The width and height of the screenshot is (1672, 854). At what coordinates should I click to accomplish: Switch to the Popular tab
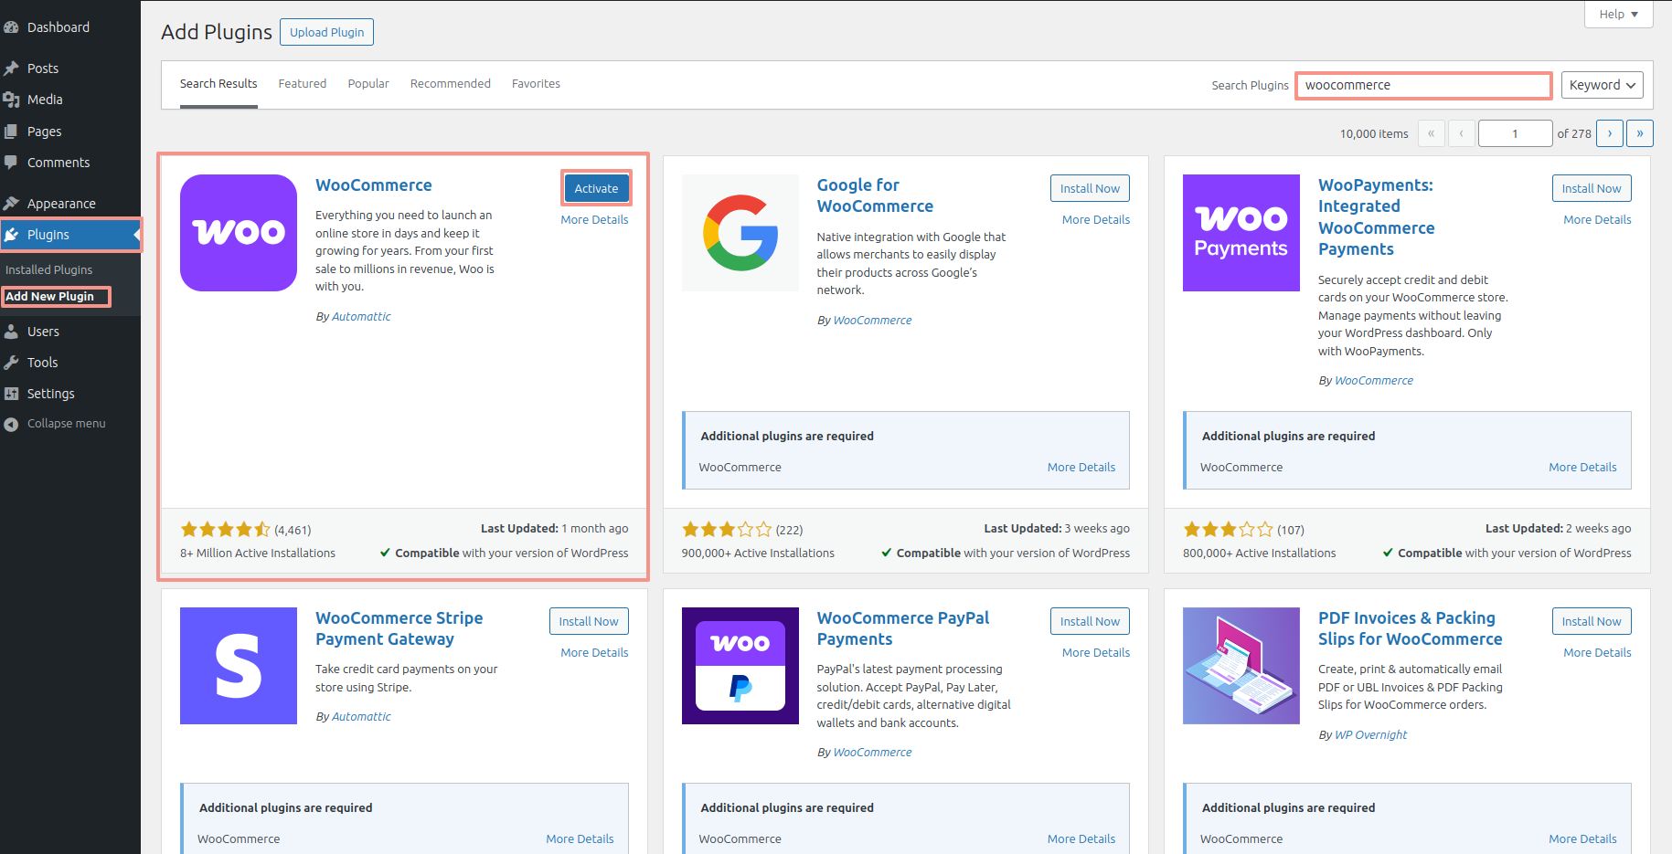click(x=368, y=84)
